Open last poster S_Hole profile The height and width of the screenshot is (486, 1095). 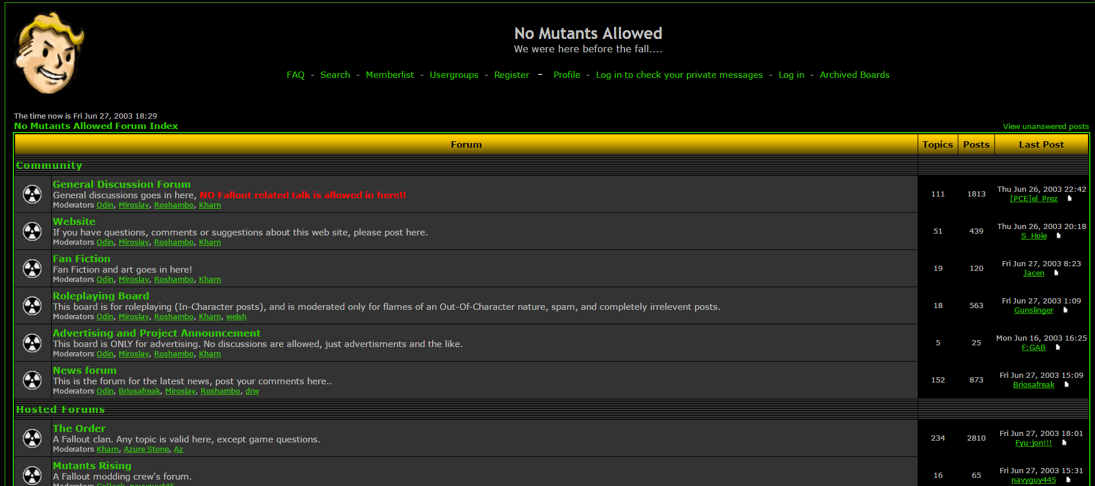(x=1034, y=236)
